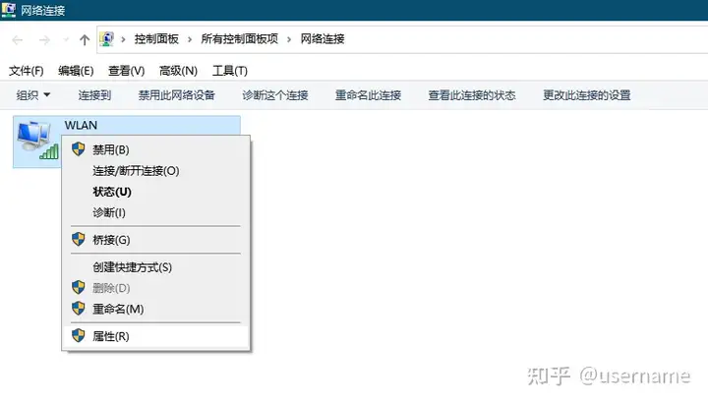Click the greyed 删除(D) menu entry
Screen dimensions: 708x404
[x=156, y=288]
